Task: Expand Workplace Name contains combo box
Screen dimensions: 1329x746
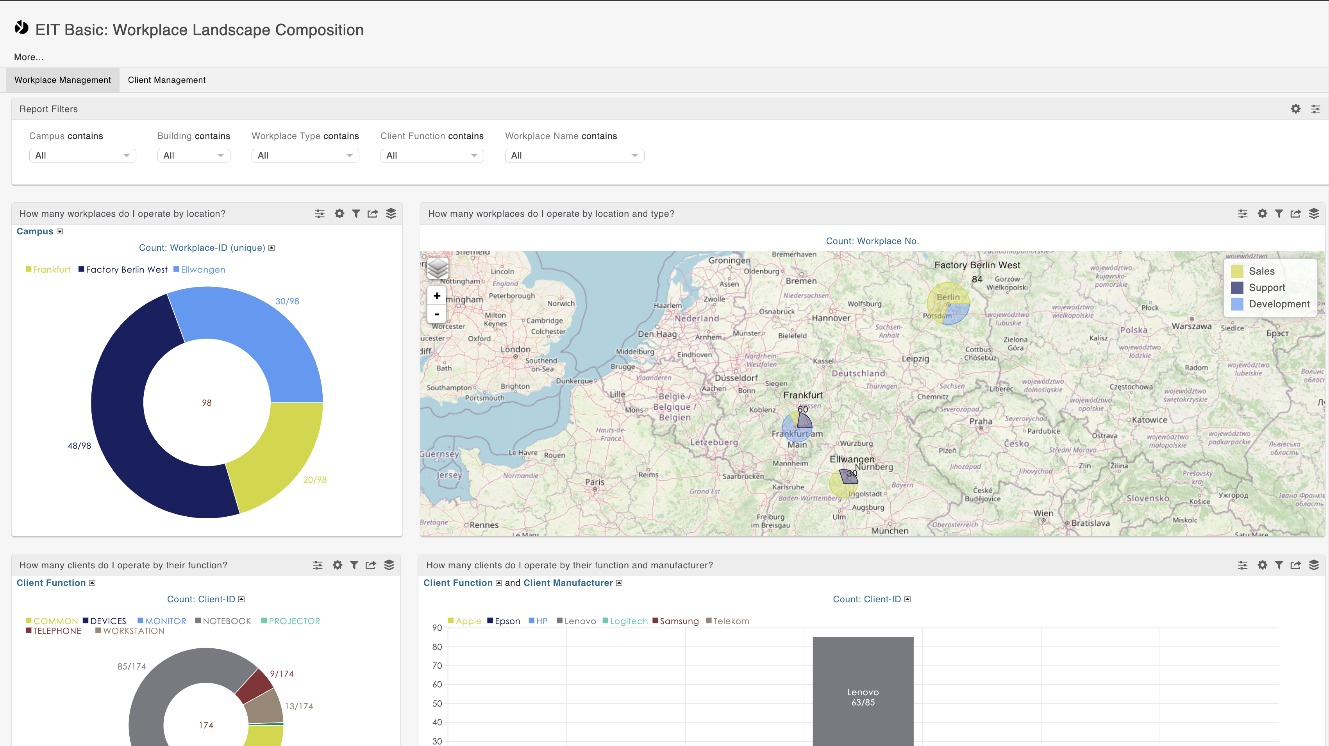Action: (x=574, y=155)
